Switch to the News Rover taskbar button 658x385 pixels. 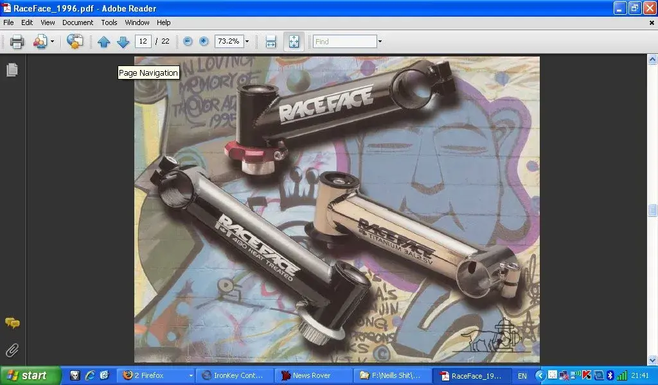coord(314,375)
